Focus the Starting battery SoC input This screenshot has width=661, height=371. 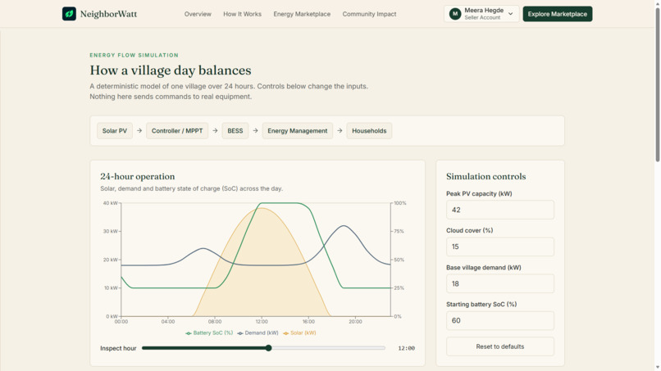500,320
